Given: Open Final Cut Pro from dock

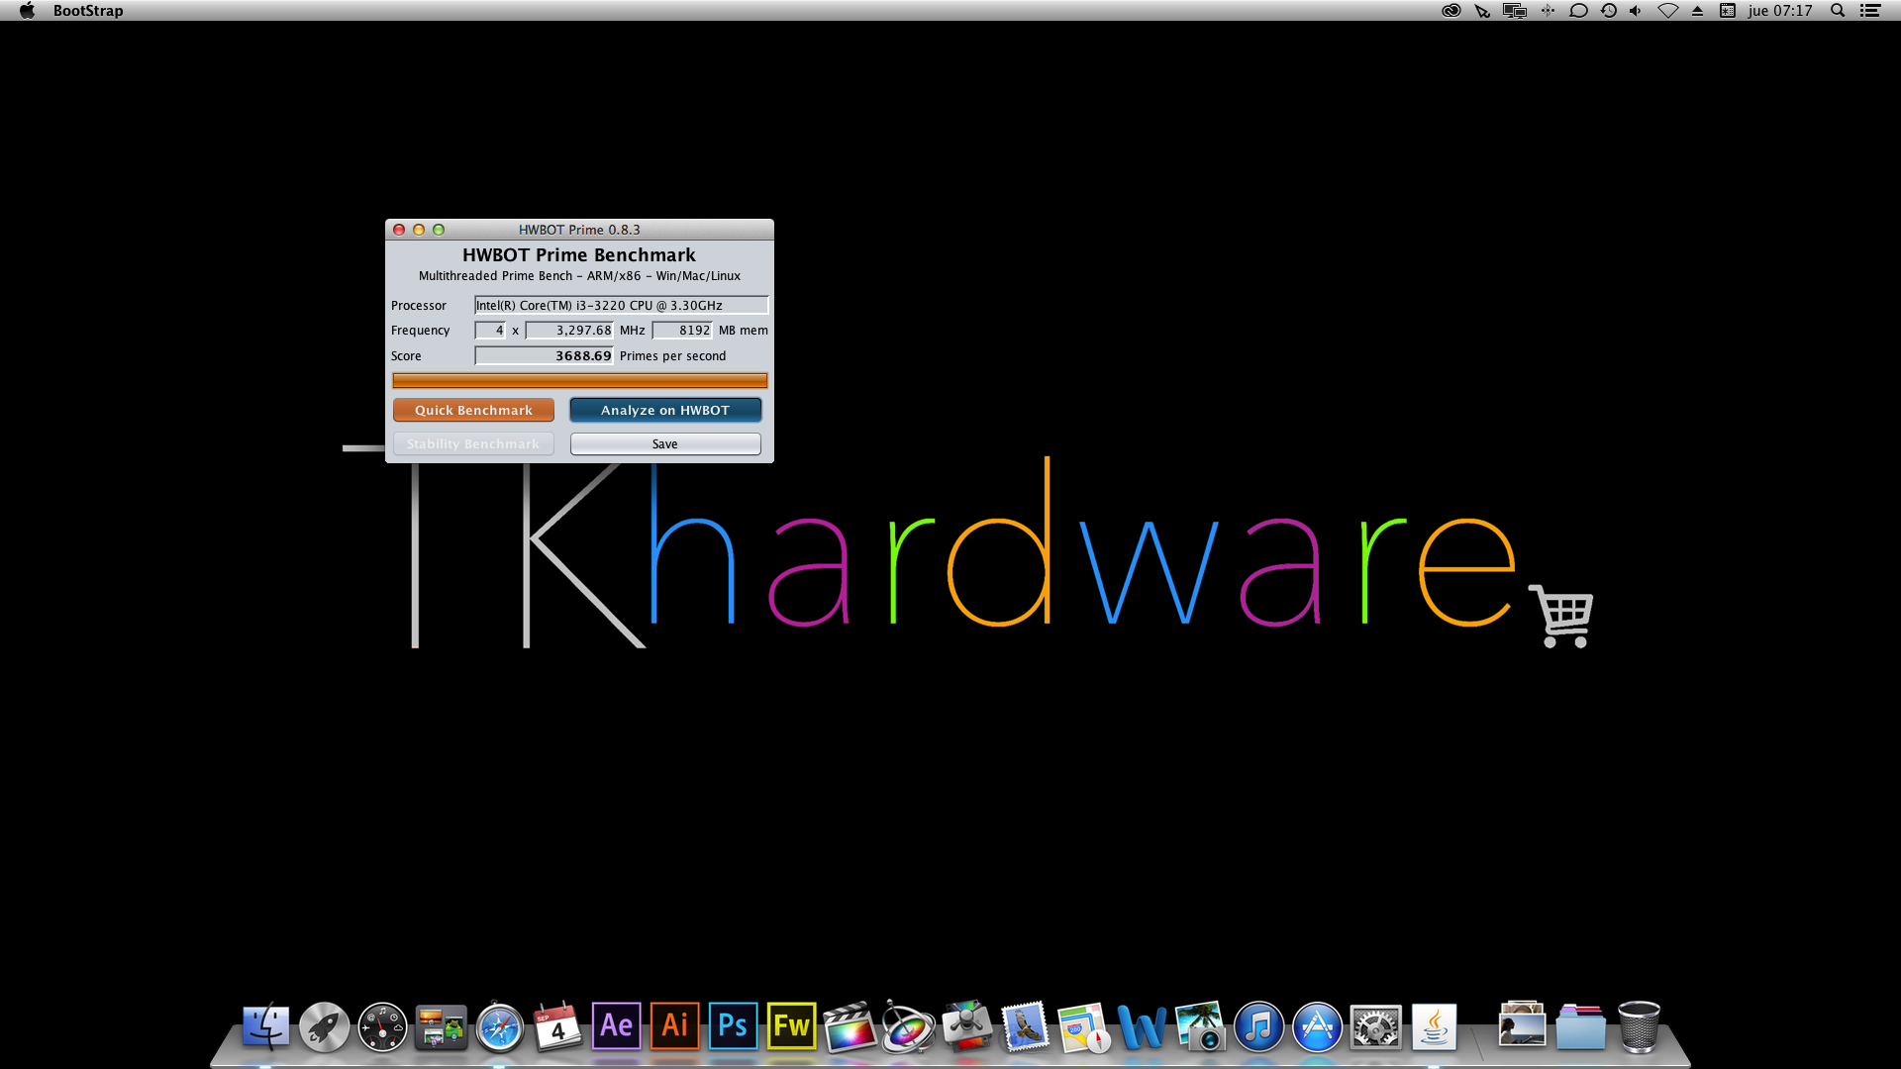Looking at the screenshot, I should click(850, 1026).
